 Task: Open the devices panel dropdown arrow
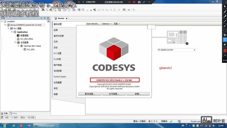[41, 18]
